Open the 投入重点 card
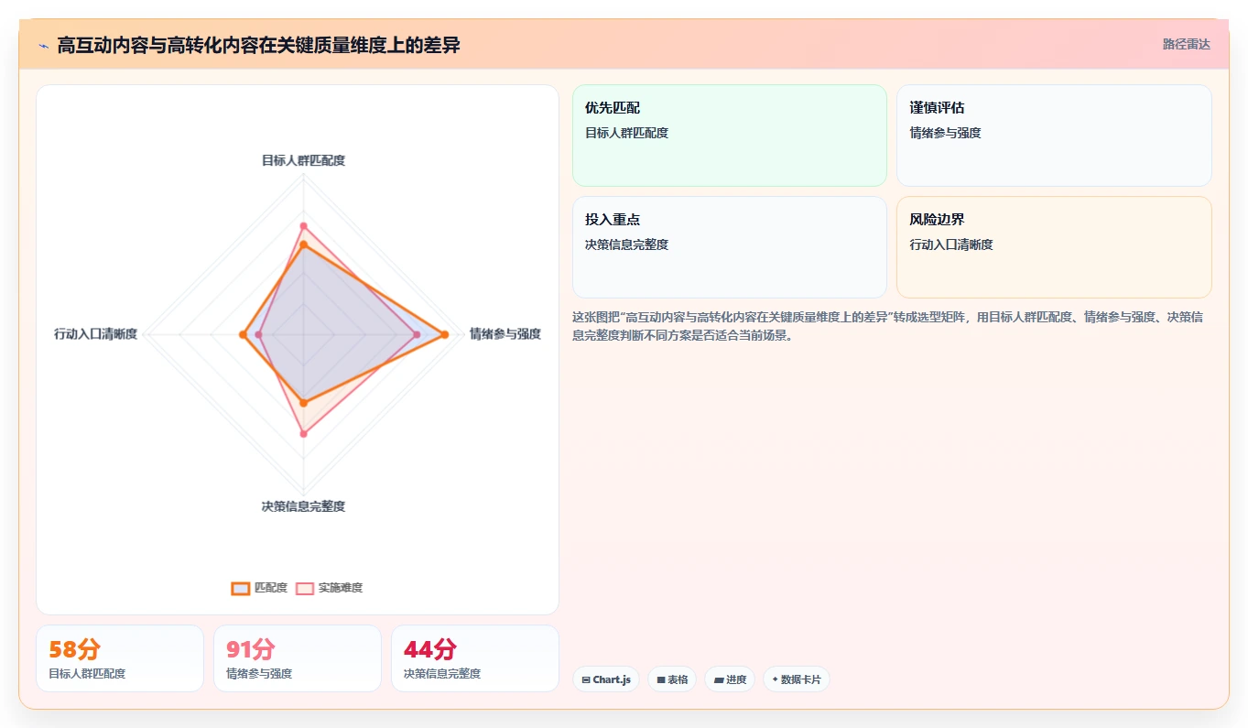 tap(730, 247)
